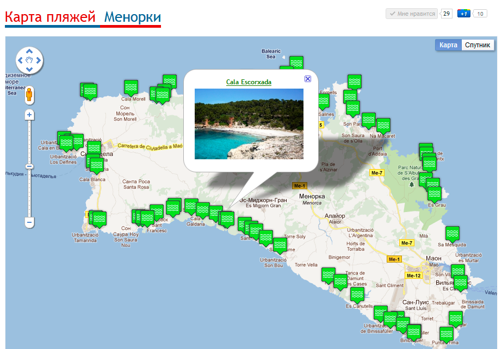Select the beach marker above Binibèquer label

[414, 332]
